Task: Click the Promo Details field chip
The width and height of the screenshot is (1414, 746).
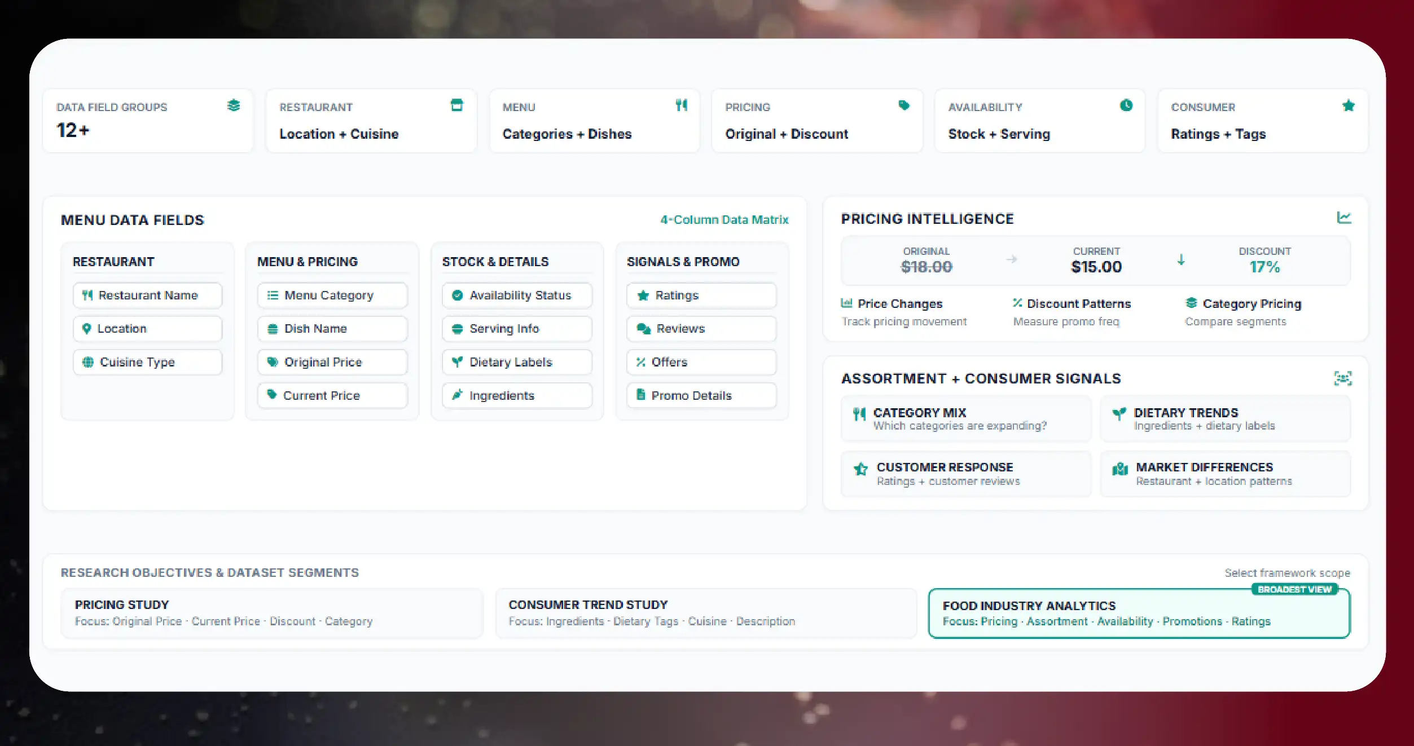Action: (x=701, y=395)
